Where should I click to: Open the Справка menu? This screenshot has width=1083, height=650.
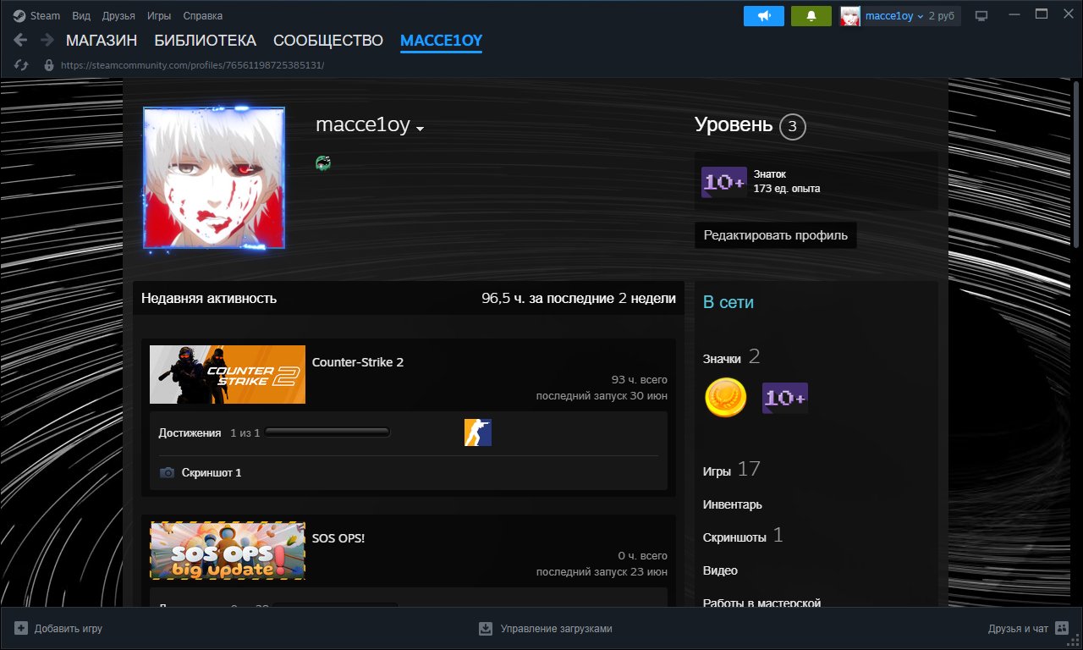point(203,15)
